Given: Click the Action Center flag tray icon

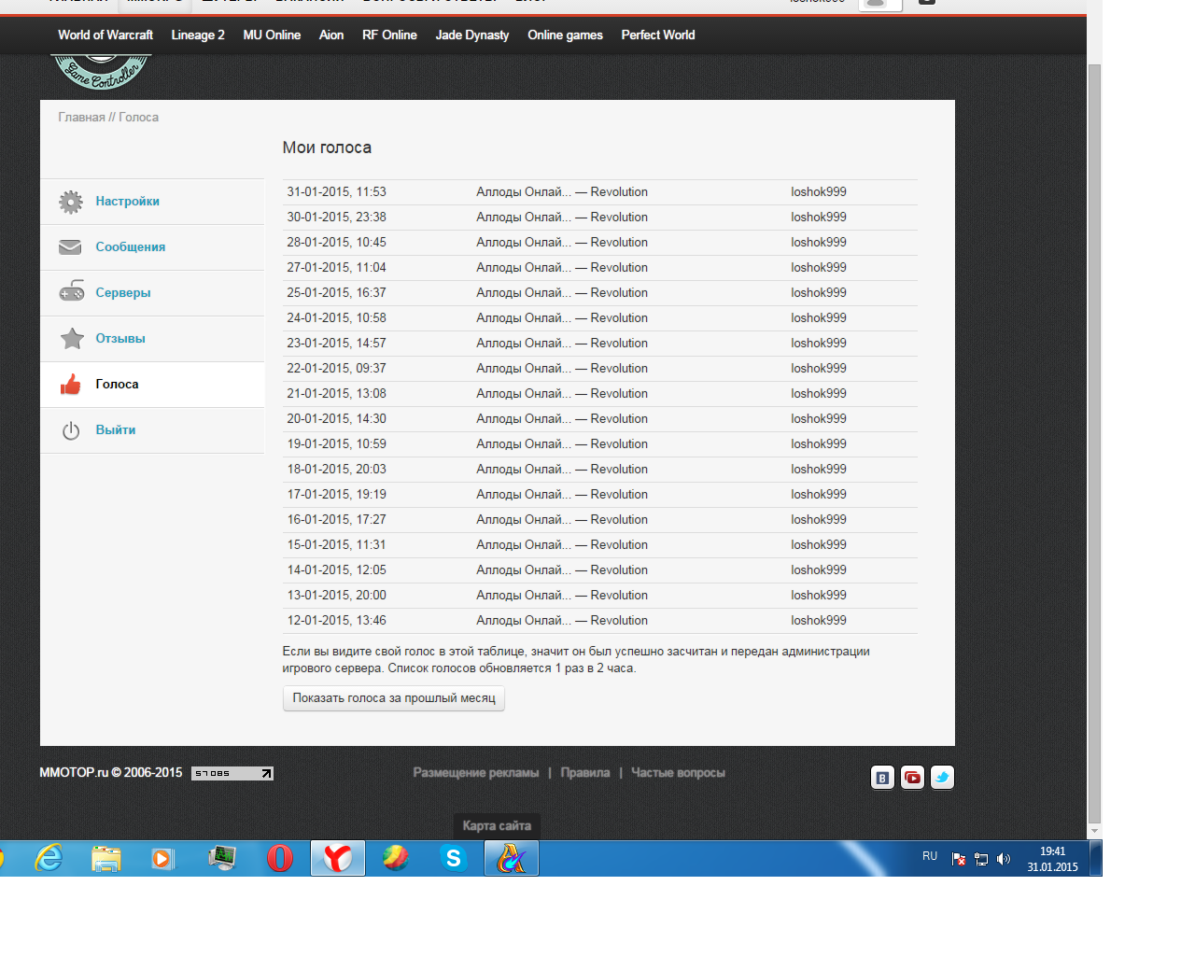Looking at the screenshot, I should point(959,859).
